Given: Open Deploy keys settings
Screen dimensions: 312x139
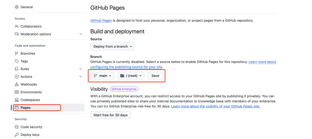Looking at the screenshot, I should [x=30, y=135].
